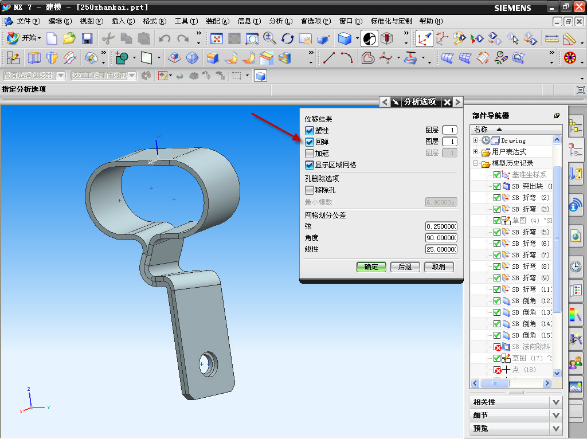Expand the 用户表达式 tree node
Viewport: 587px width, 439px height.
tap(475, 151)
